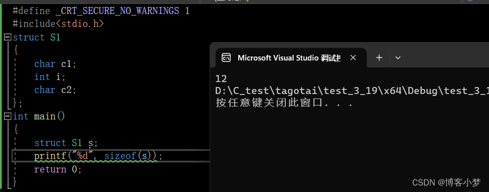Click the output value 12 in console
489x192 pixels.
[221, 78]
